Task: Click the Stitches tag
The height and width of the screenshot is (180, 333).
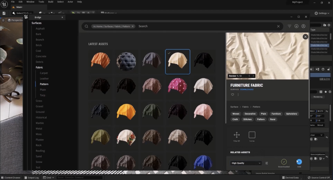Action: (247, 119)
